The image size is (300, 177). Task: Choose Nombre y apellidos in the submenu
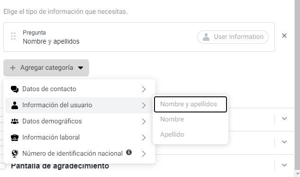click(191, 104)
